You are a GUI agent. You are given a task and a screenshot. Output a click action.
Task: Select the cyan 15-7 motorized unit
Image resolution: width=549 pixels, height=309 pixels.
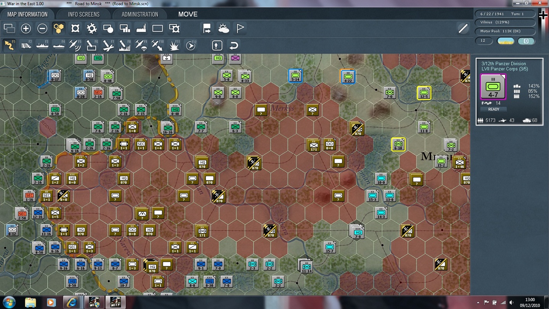tap(330, 247)
